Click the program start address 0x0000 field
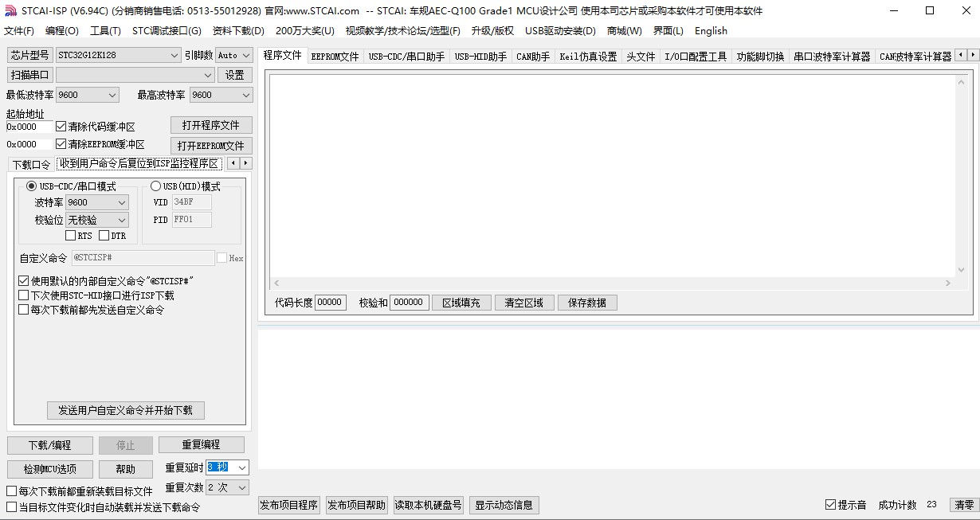Screen dimensions: 980x520 29,127
